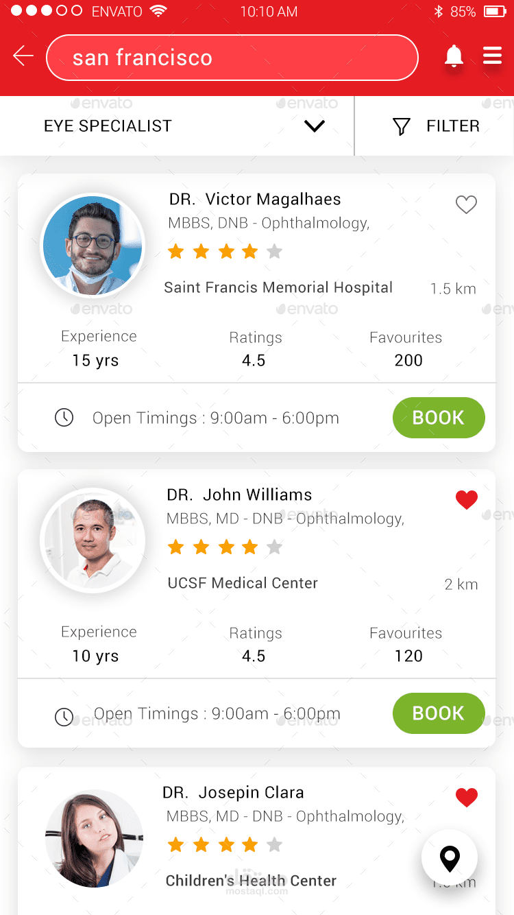Open the notifications bell

pos(453,56)
